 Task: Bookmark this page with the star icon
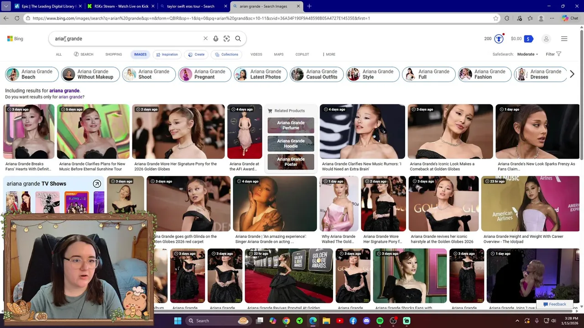tap(496, 18)
